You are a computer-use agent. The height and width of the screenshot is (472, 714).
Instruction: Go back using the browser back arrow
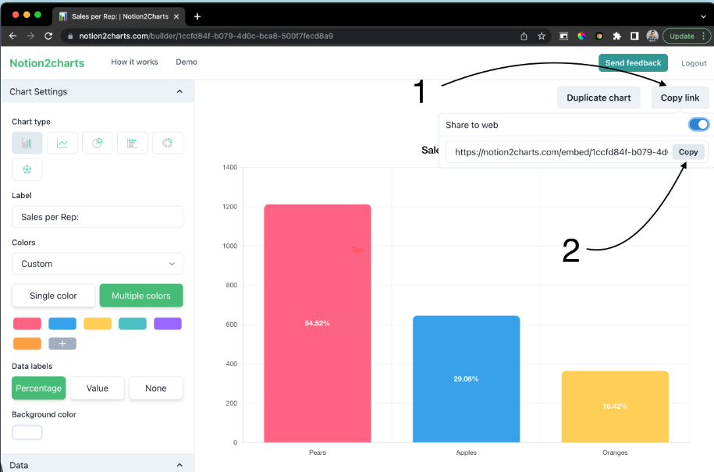point(12,36)
